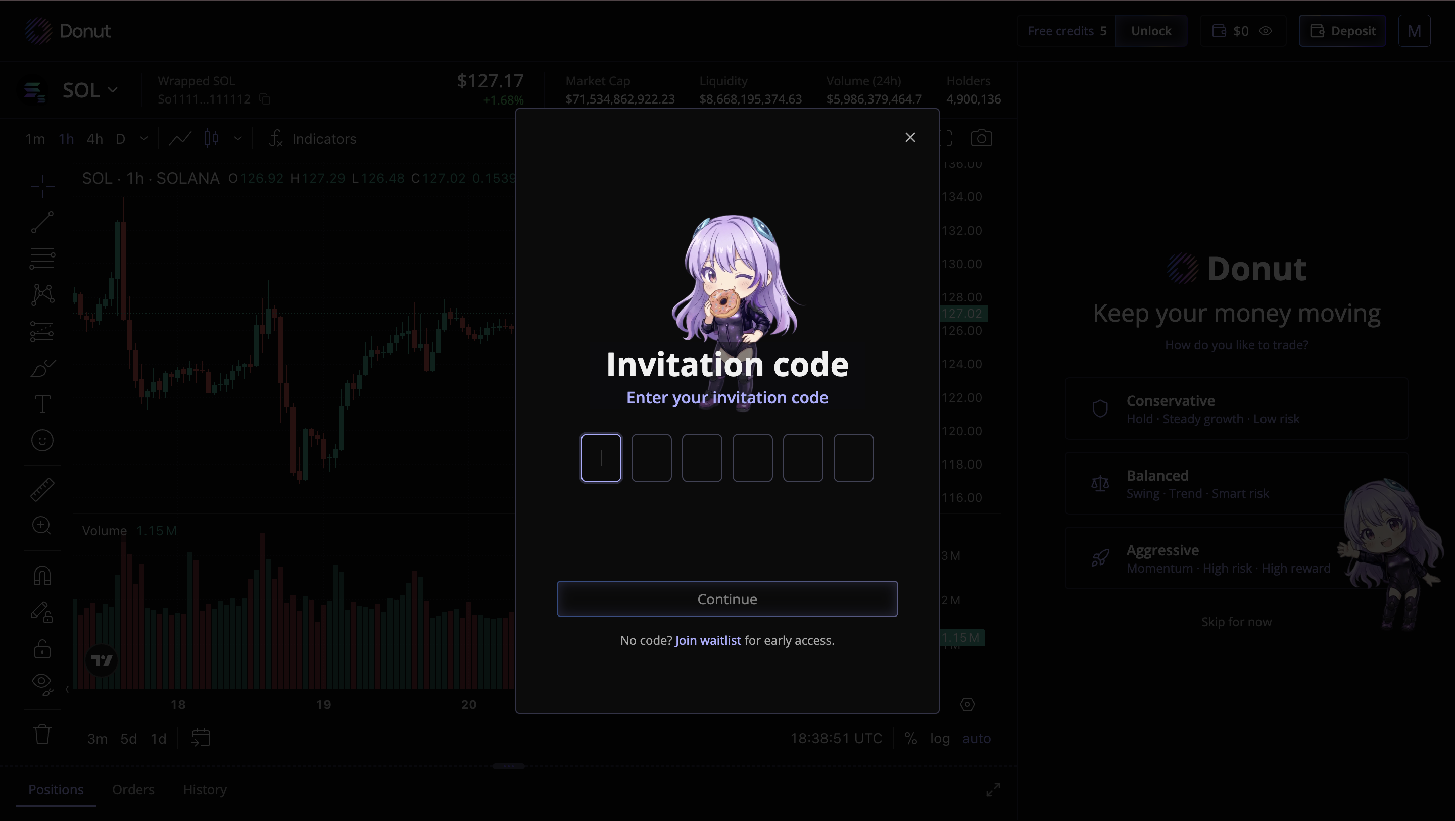Expand the time interval dropdown
1455x821 pixels.
pyautogui.click(x=143, y=139)
